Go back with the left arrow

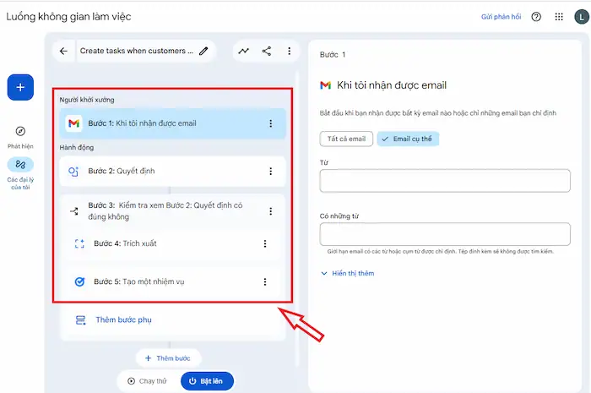(63, 51)
